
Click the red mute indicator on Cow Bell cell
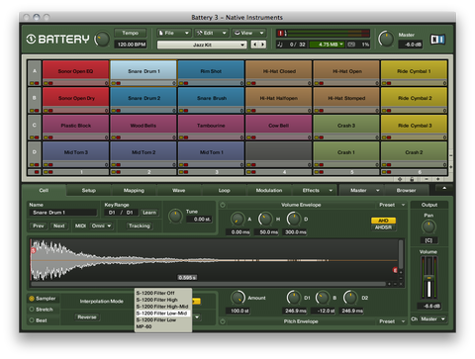point(253,137)
